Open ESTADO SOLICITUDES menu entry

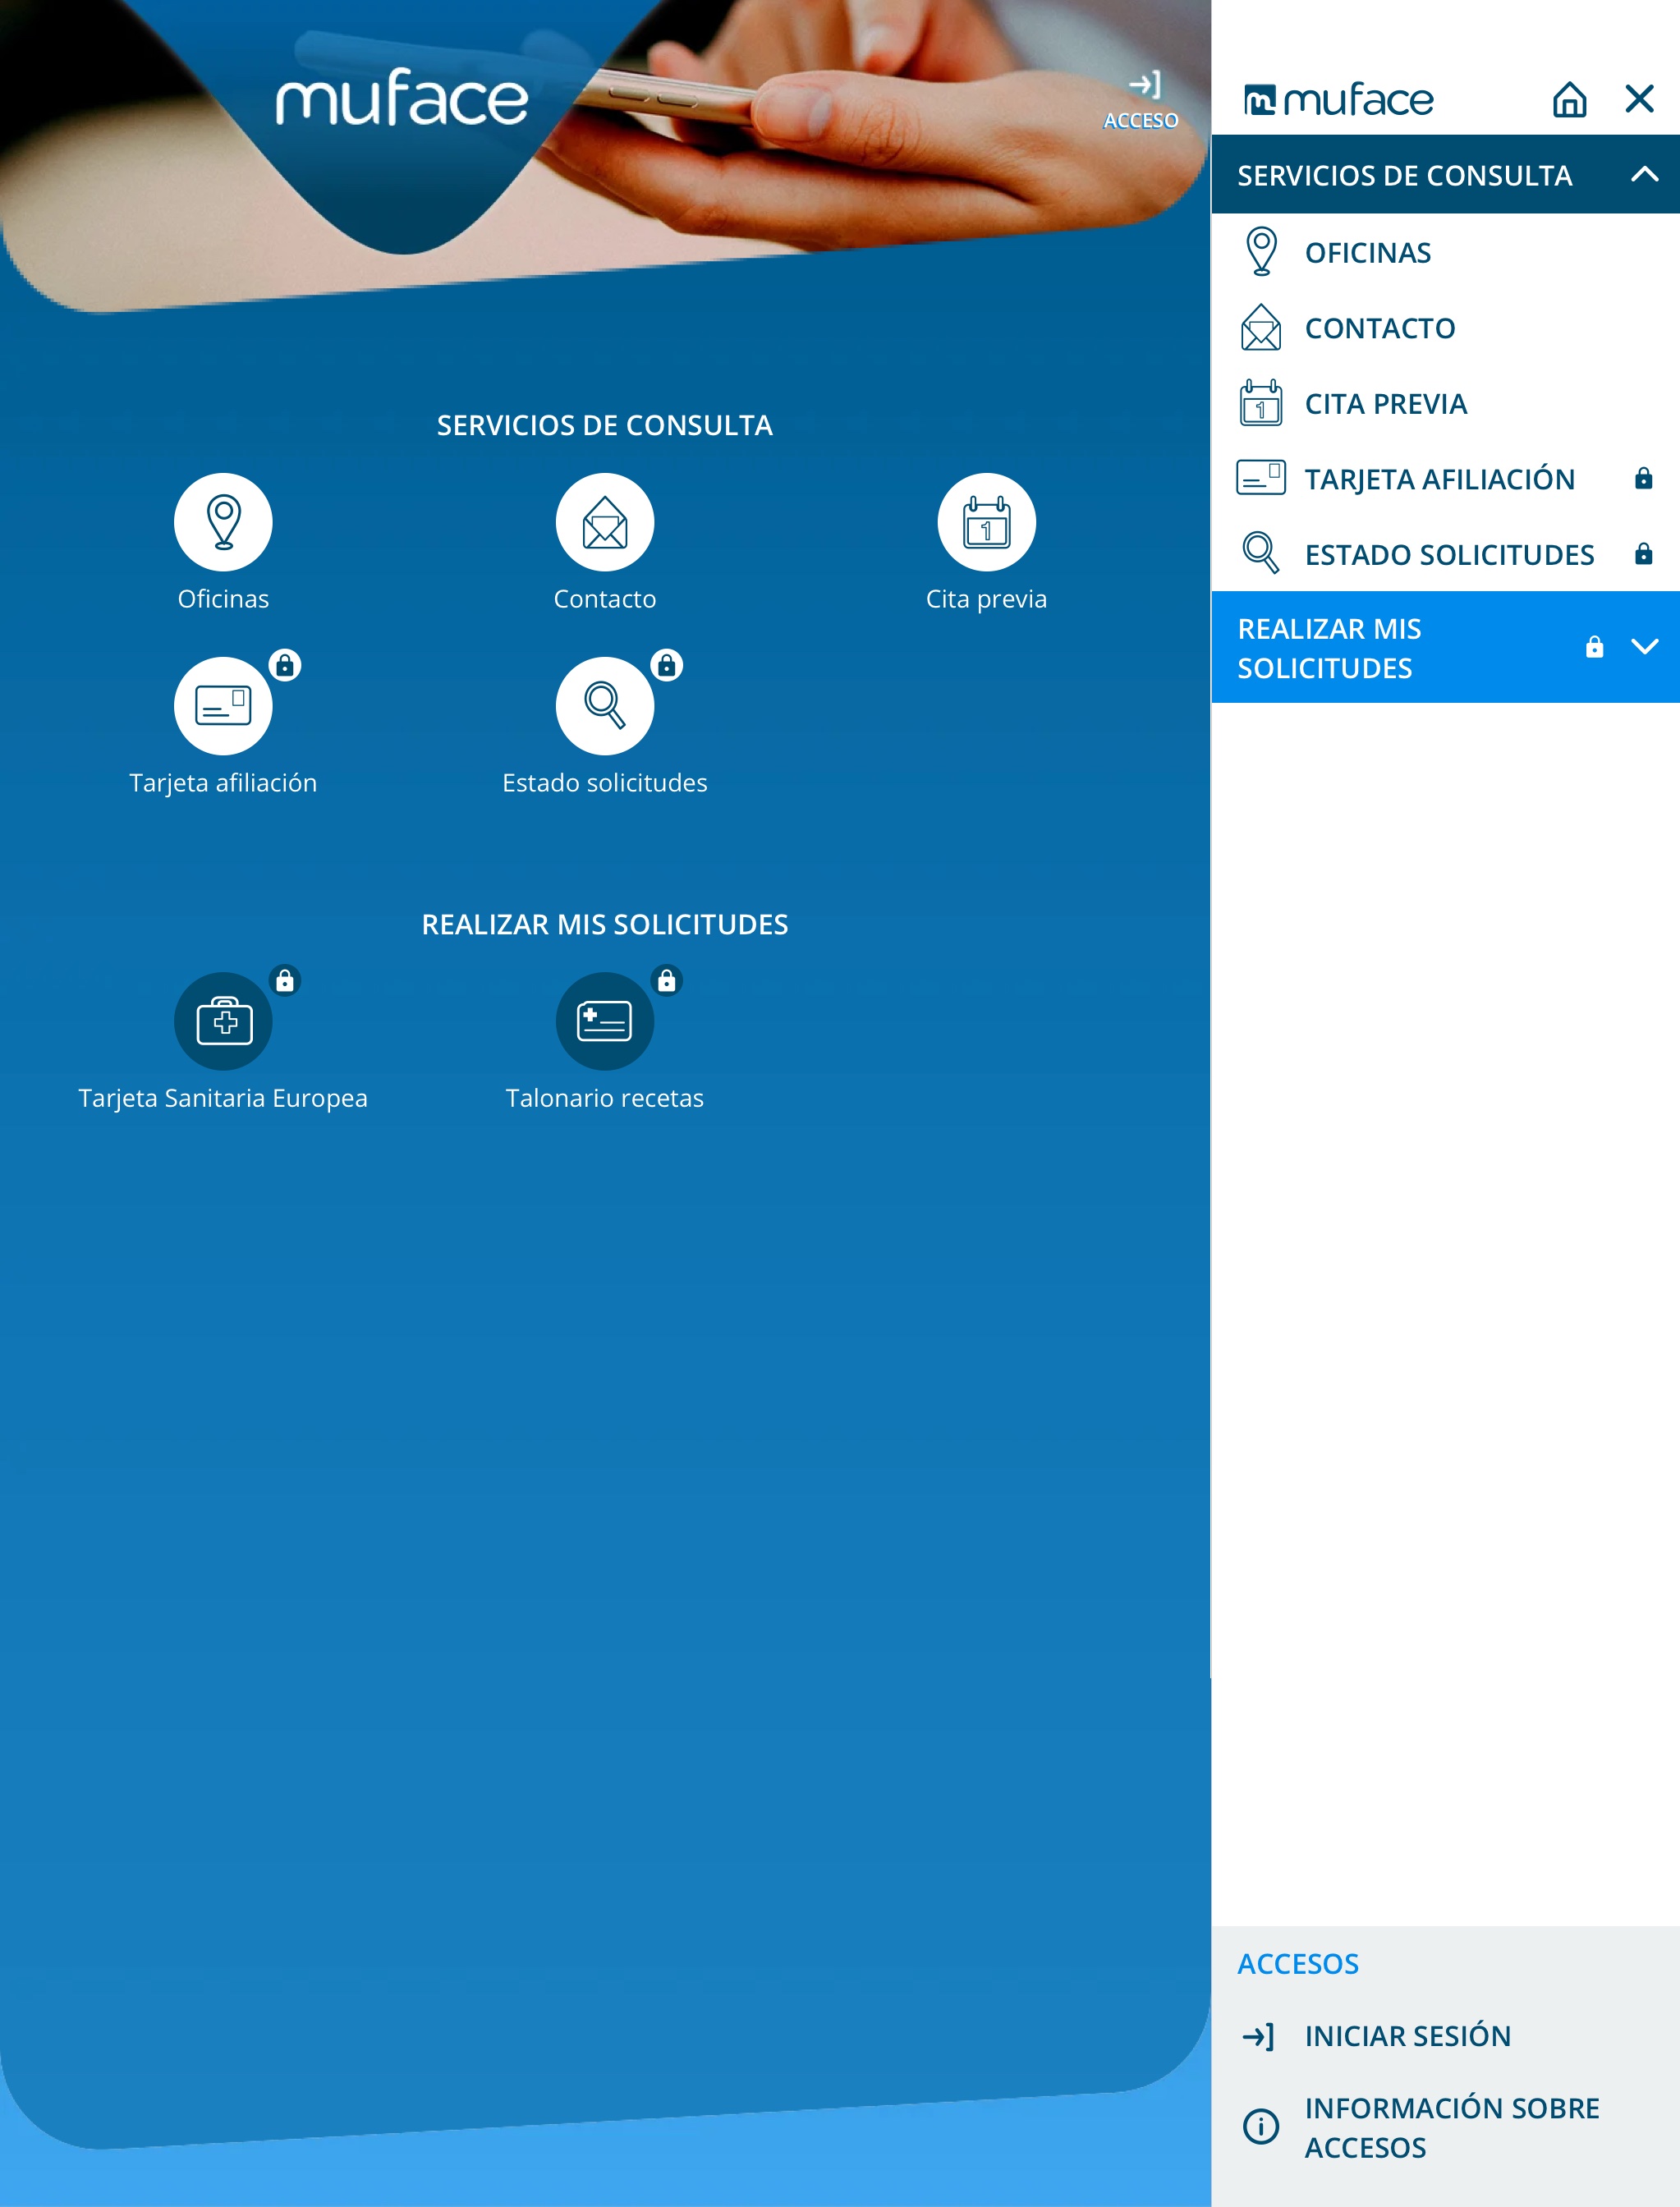(x=1448, y=555)
